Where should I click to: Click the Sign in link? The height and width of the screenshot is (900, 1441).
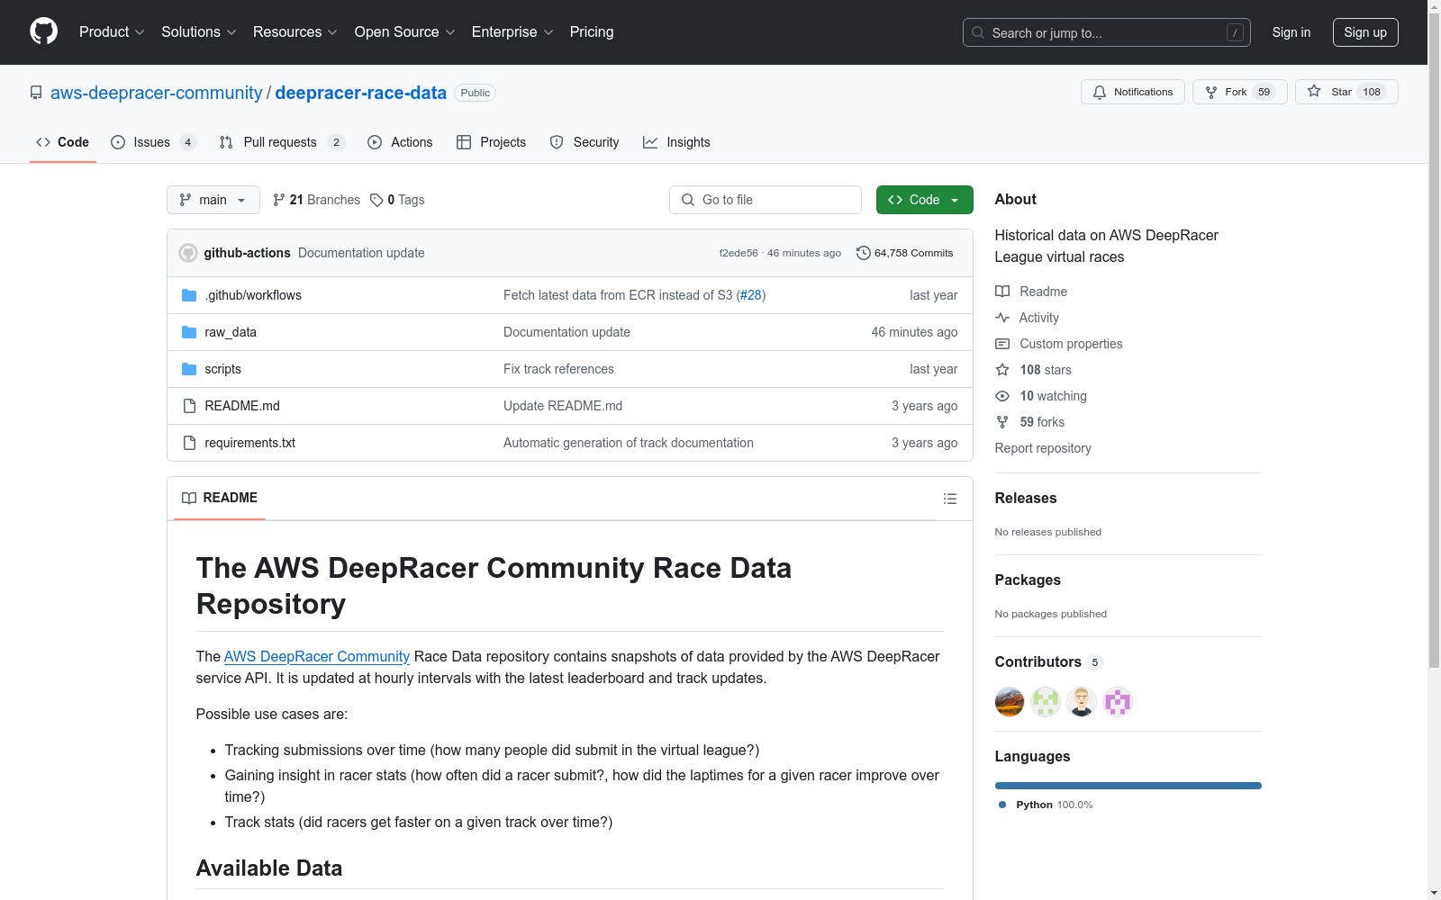click(1291, 32)
